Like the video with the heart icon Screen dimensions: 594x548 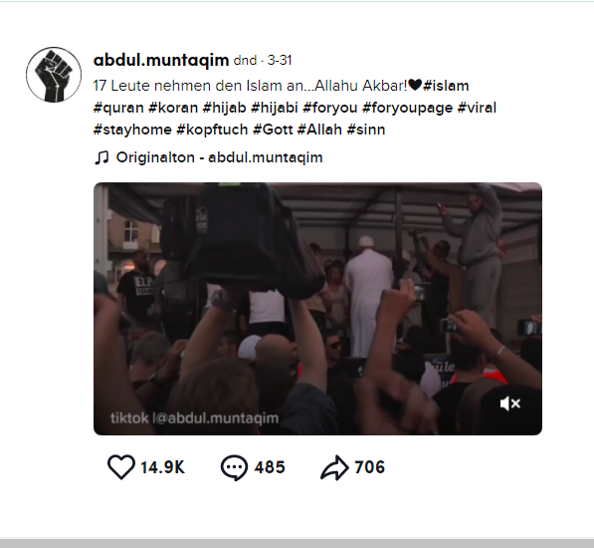pyautogui.click(x=121, y=467)
